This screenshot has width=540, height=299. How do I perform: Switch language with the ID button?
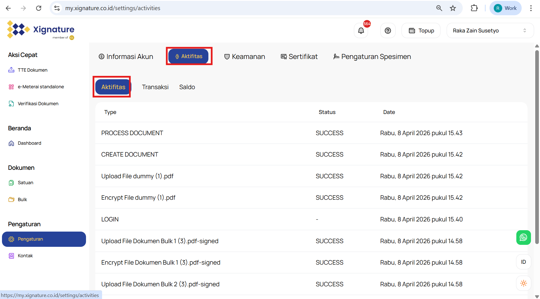click(x=523, y=262)
